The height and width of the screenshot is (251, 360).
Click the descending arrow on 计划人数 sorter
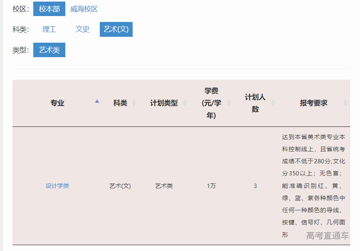(273, 105)
